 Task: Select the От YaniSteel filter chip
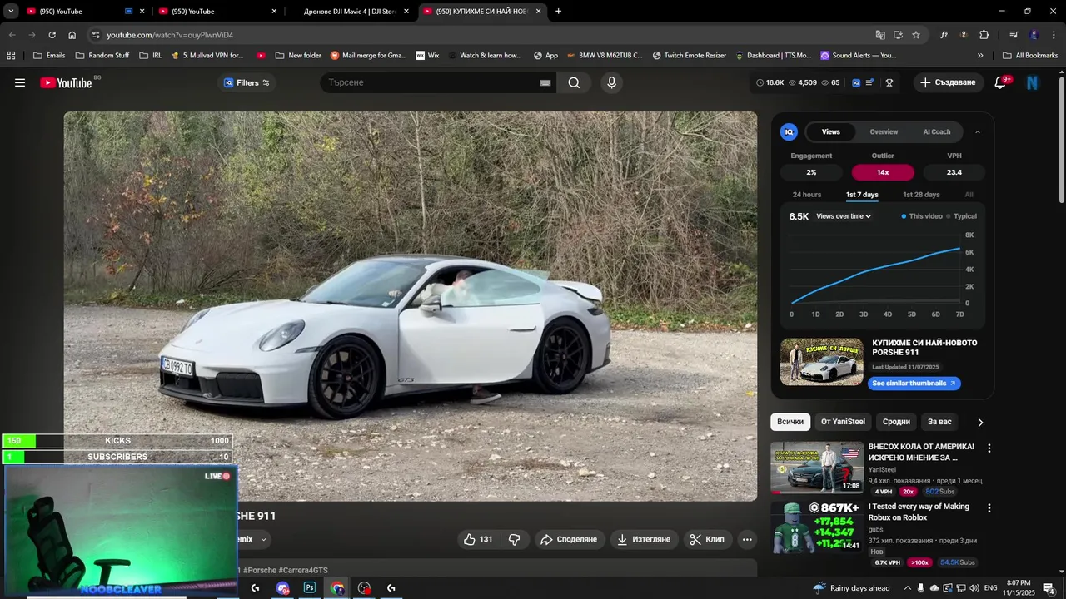[843, 422]
